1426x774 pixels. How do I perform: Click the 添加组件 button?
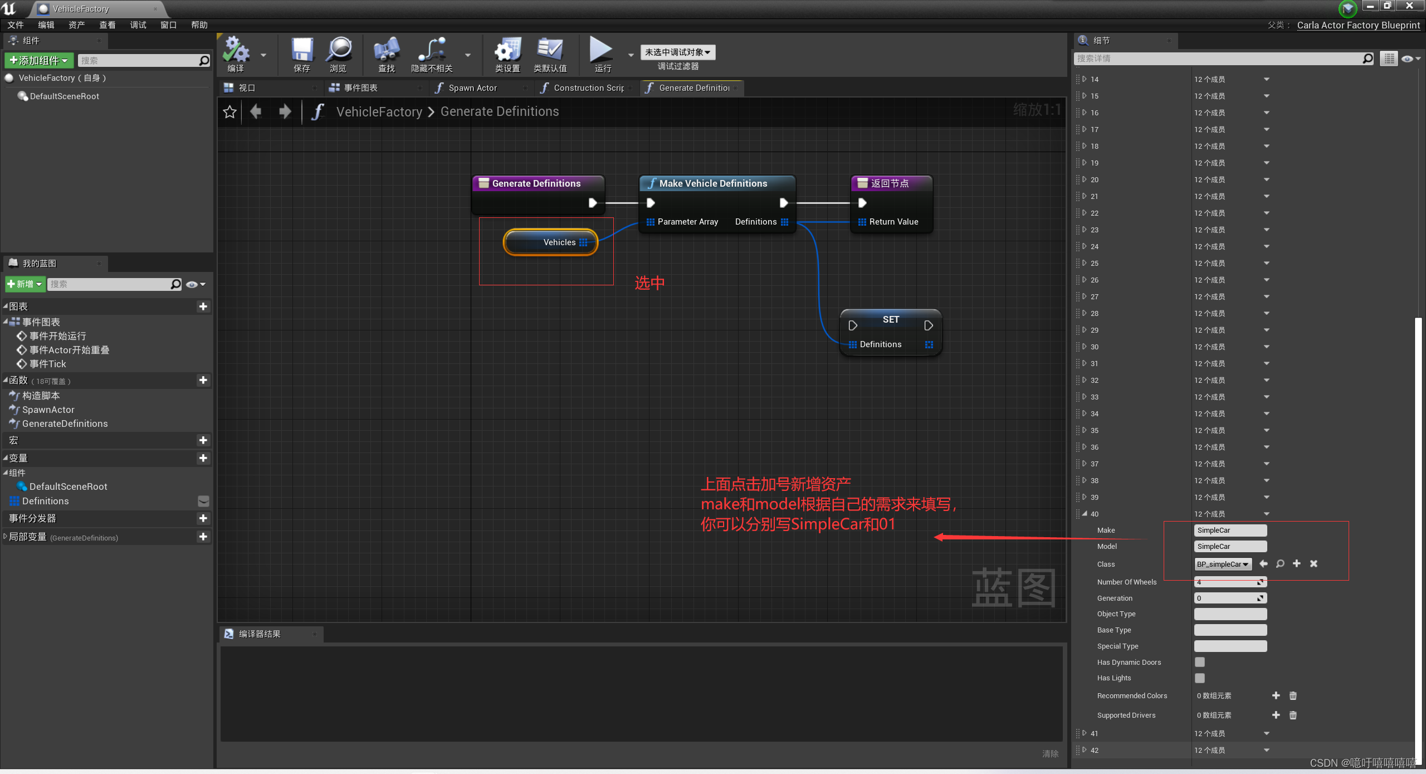pos(39,60)
